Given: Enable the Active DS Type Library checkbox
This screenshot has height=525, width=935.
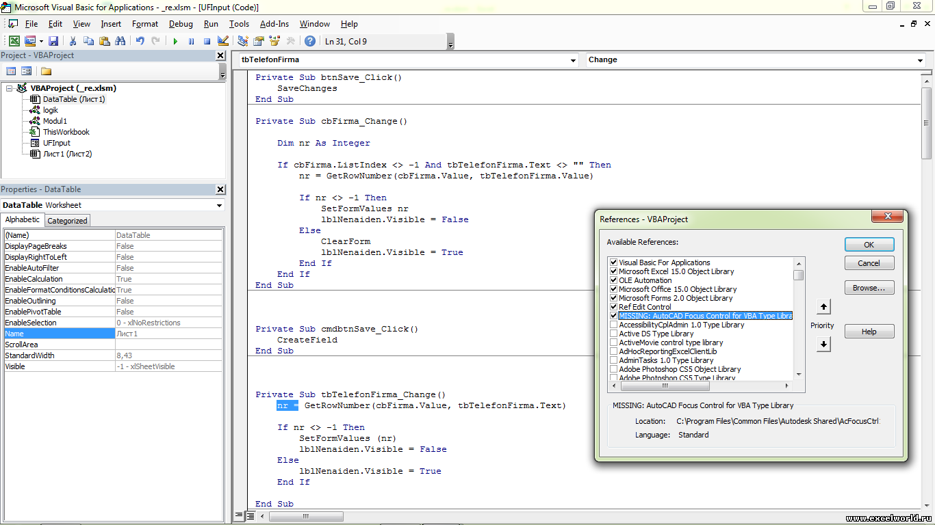Looking at the screenshot, I should (x=613, y=334).
